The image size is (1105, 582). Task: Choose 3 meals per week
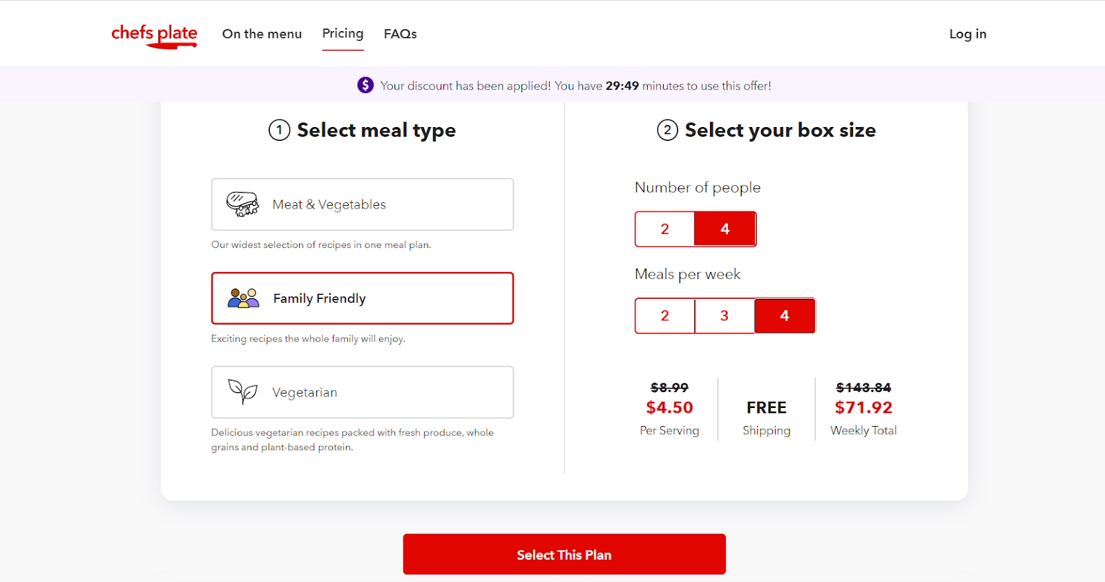[724, 316]
